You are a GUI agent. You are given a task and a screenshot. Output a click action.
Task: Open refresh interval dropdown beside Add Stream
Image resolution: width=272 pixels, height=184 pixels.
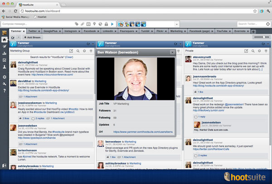pyautogui.click(x=19, y=37)
